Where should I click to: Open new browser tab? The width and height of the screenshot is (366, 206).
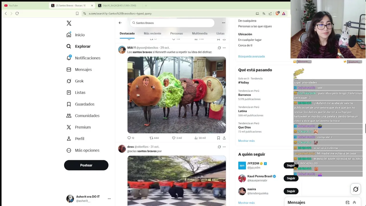coord(146,5)
